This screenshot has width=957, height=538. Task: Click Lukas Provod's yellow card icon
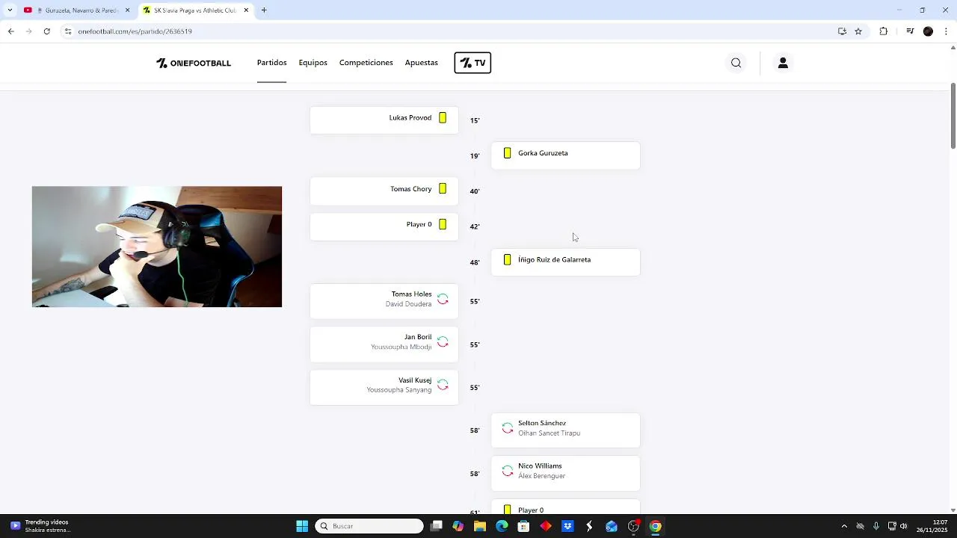pos(443,118)
